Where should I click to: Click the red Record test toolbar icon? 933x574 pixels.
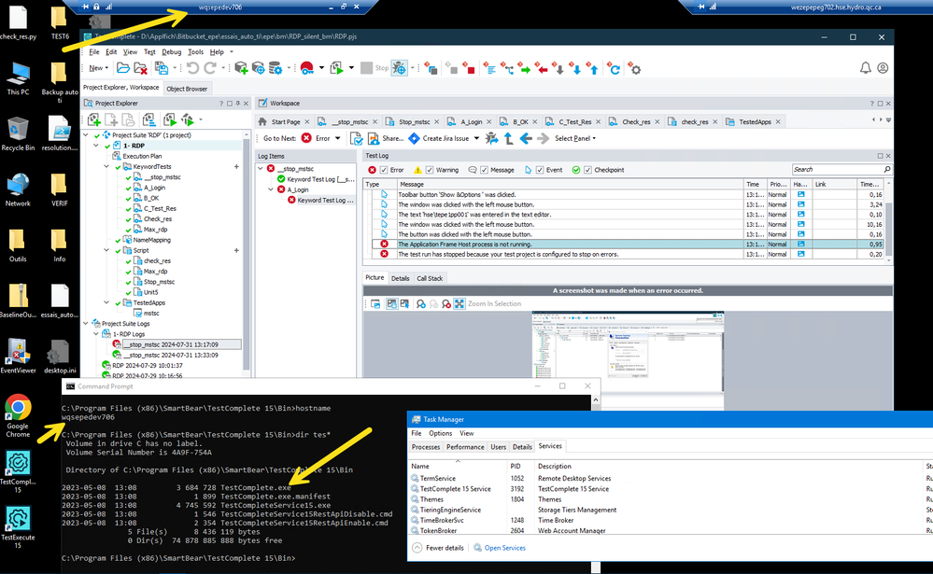pyautogui.click(x=306, y=68)
